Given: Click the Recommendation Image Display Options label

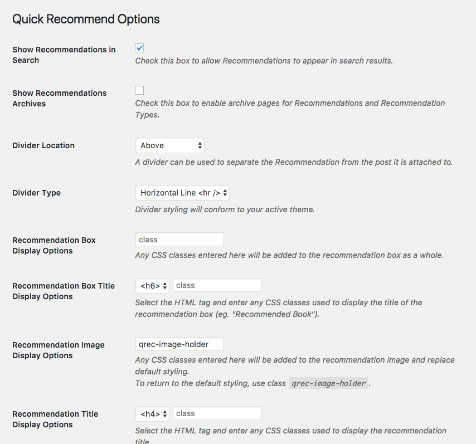Looking at the screenshot, I should [59, 350].
